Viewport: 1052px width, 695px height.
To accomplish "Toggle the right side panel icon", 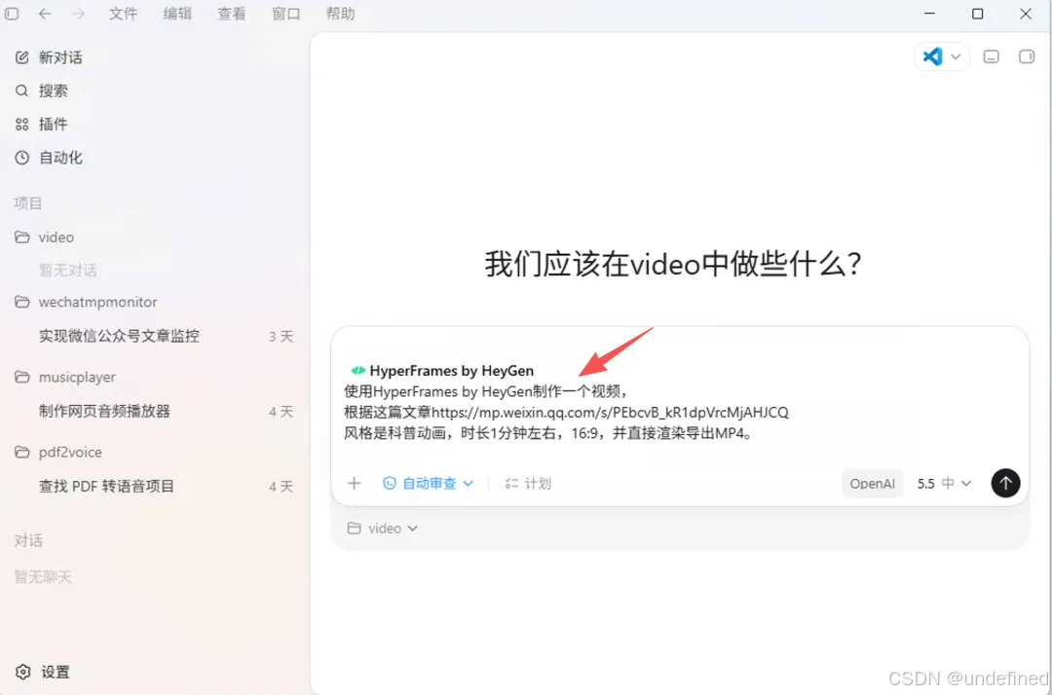I will (1027, 57).
